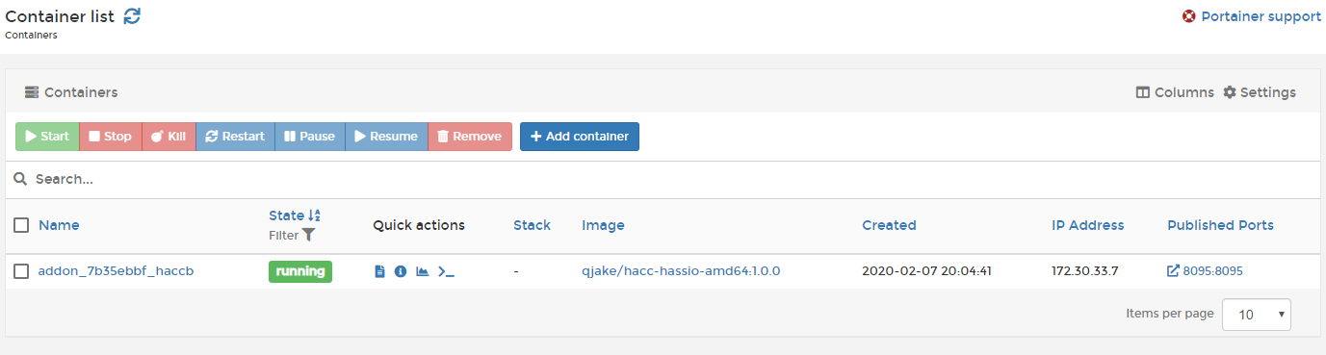Open the Portainer support link
This screenshot has height=355, width=1326.
1261,16
